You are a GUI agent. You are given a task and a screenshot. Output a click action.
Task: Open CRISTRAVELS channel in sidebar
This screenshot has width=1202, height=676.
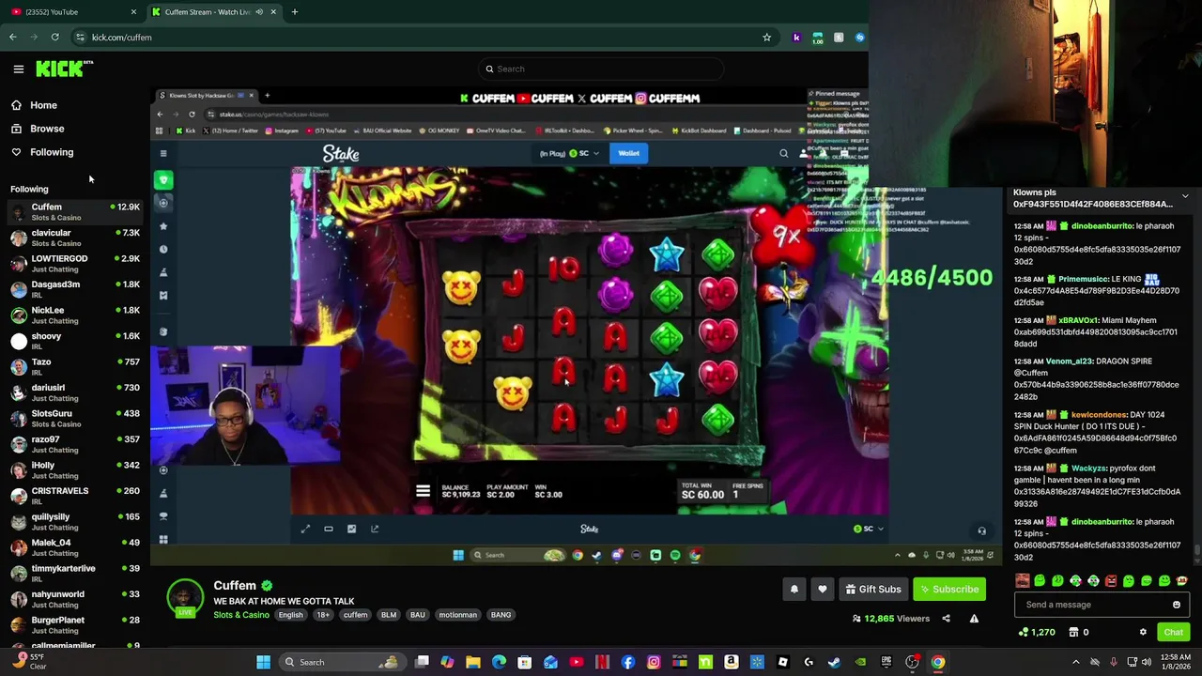[75, 496]
